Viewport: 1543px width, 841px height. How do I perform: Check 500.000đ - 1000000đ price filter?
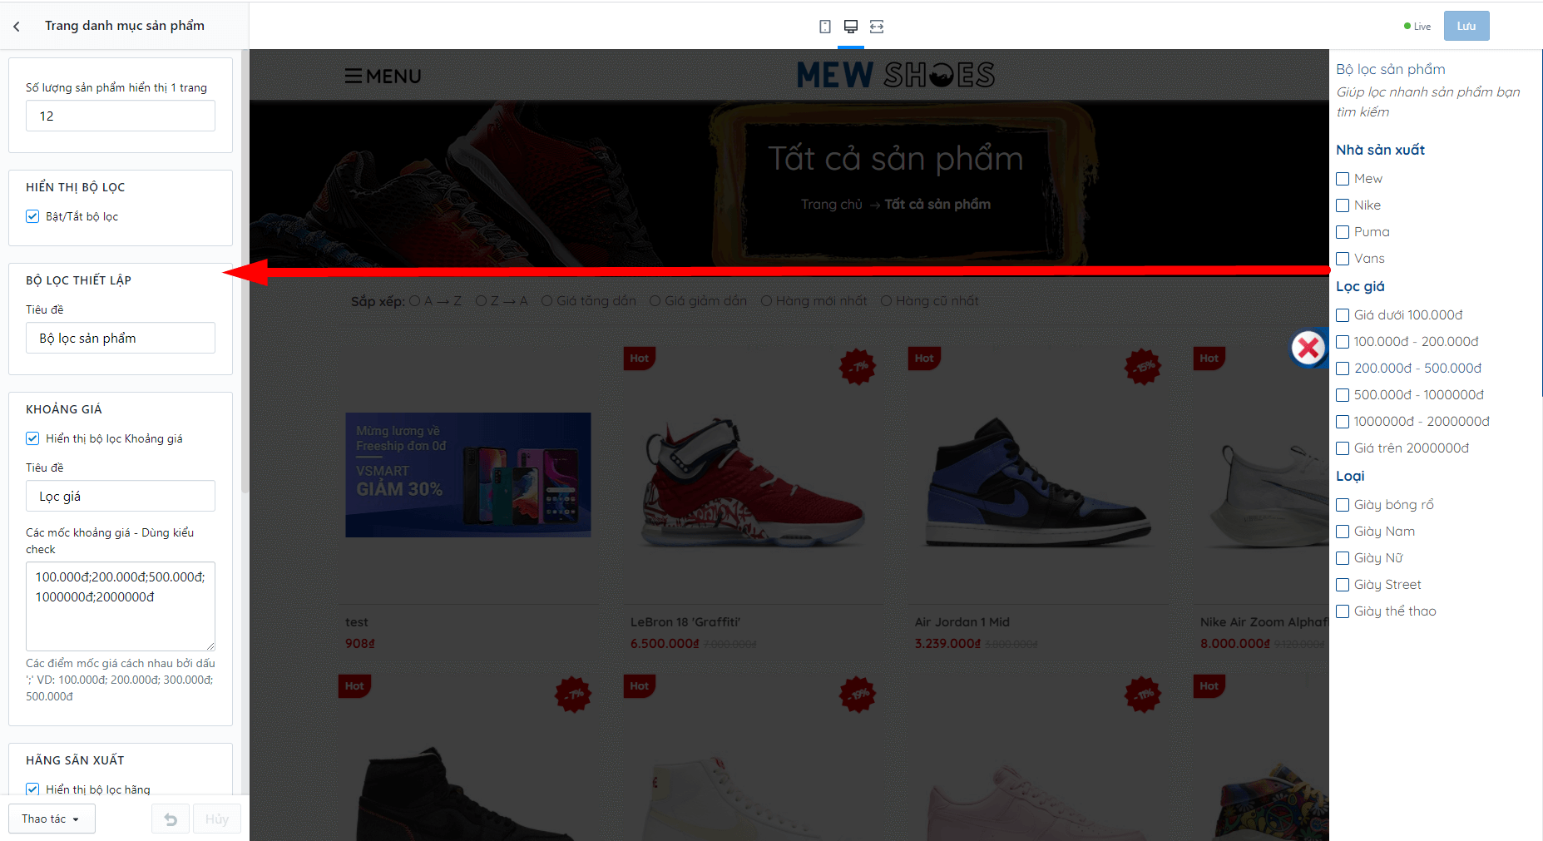pyautogui.click(x=1343, y=395)
